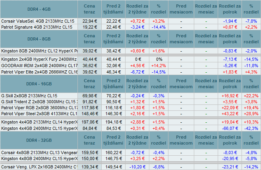Image resolution: width=261 pixels, height=170 pixels.
Task: Click the half-year difference -23,21 €
Action: point(230,167)
